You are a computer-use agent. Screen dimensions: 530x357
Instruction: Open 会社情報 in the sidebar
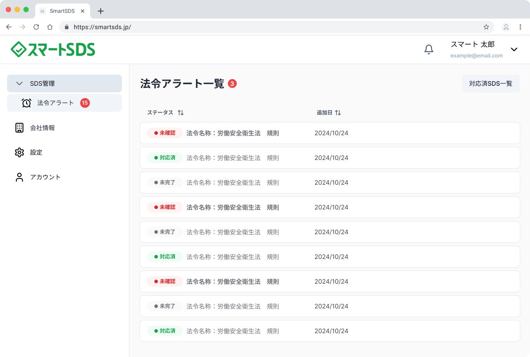(x=42, y=128)
